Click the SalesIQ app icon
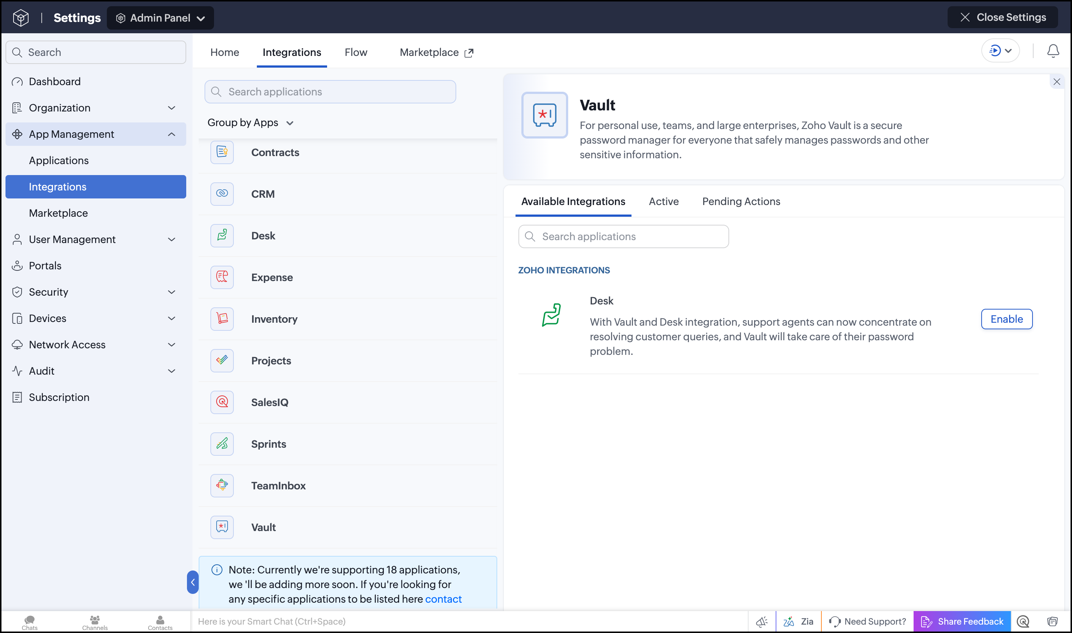The height and width of the screenshot is (633, 1072). click(222, 402)
